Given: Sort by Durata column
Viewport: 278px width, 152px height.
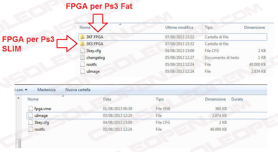Looking at the screenshot, I should point(237,99).
